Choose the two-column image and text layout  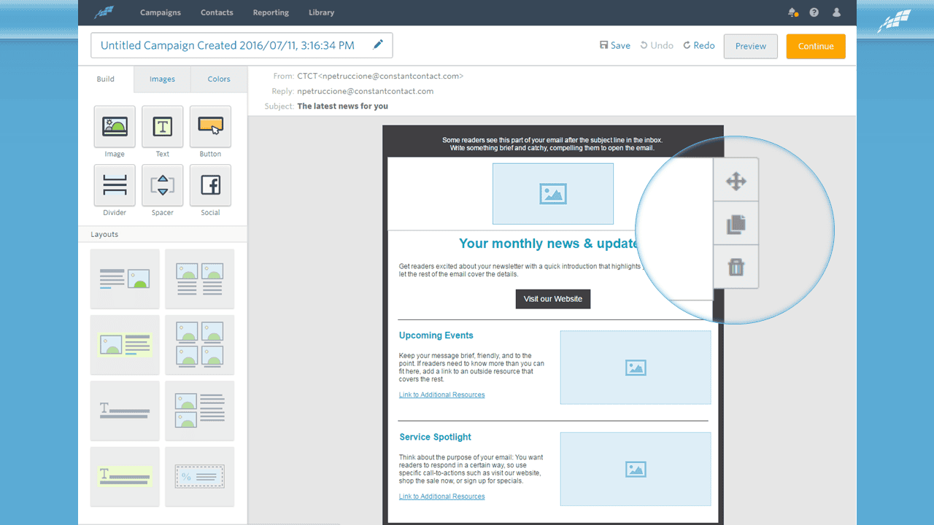[199, 279]
